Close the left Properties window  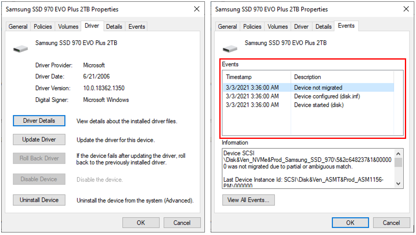click(197, 9)
